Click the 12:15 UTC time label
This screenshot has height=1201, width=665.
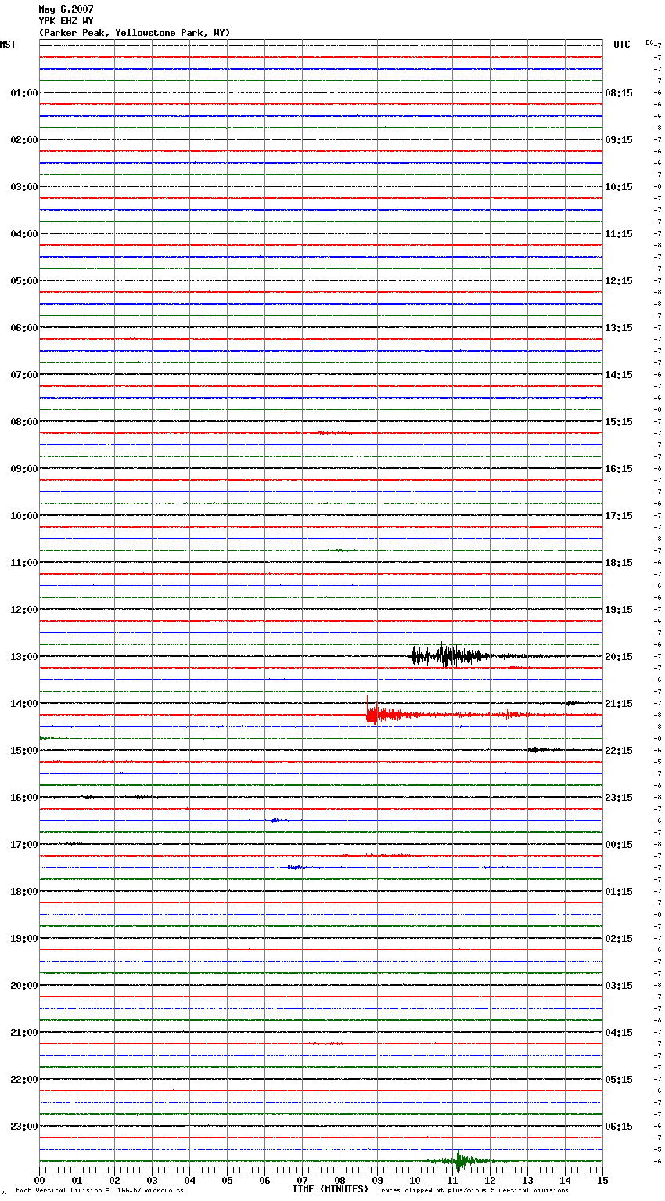point(619,281)
